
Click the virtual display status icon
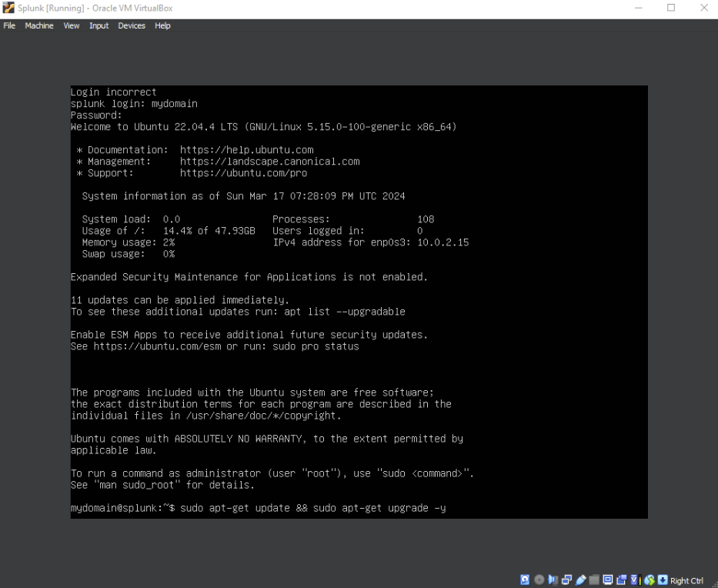[608, 580]
